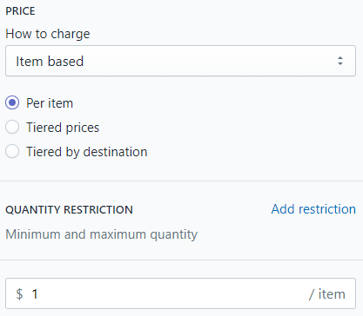Place cursor on the value 1 in price field

[35, 294]
